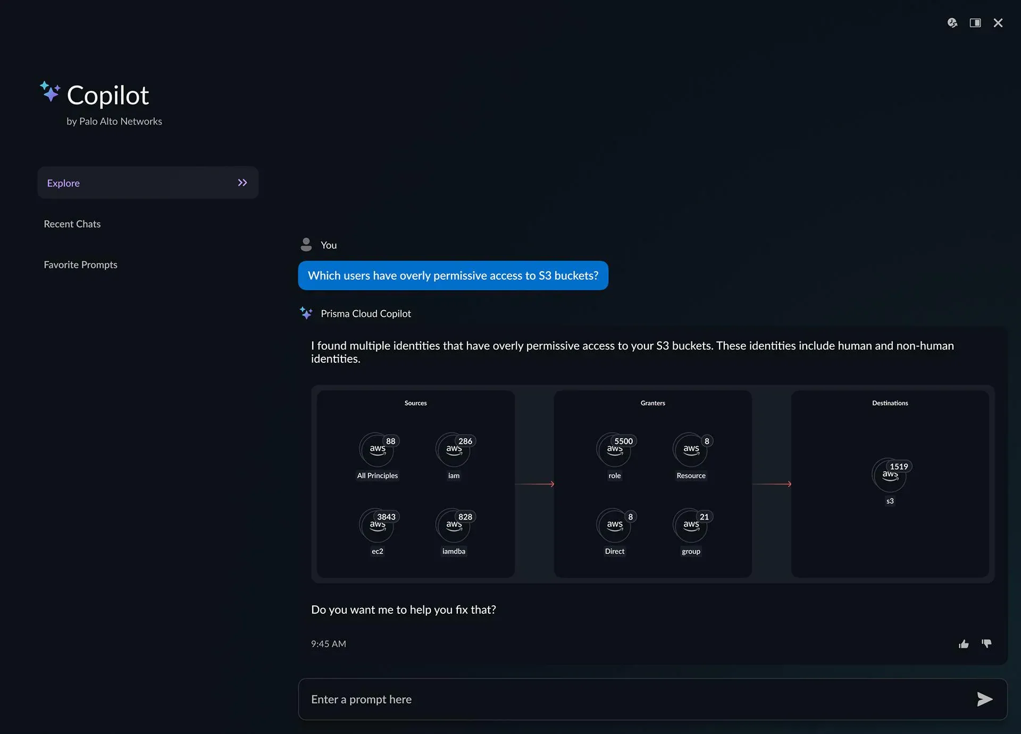
Task: Give the response a thumbs down
Action: [987, 644]
